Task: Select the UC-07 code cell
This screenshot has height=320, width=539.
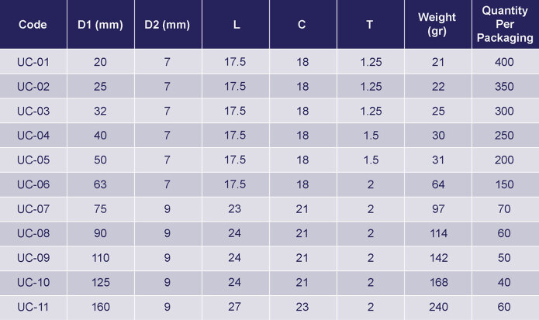Action: click(33, 209)
